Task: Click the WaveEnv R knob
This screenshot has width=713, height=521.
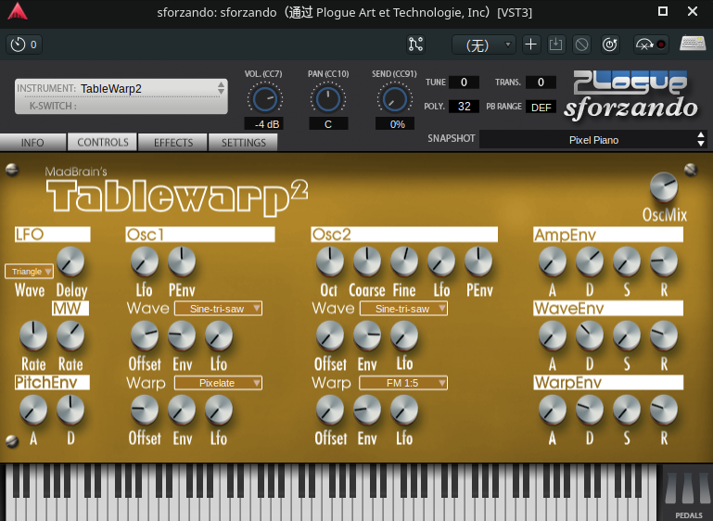Action: [664, 336]
